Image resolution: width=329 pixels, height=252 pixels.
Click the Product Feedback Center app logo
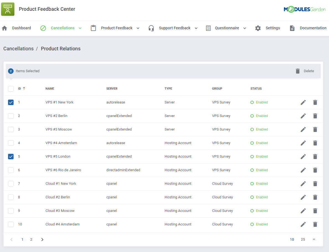coord(8,9)
